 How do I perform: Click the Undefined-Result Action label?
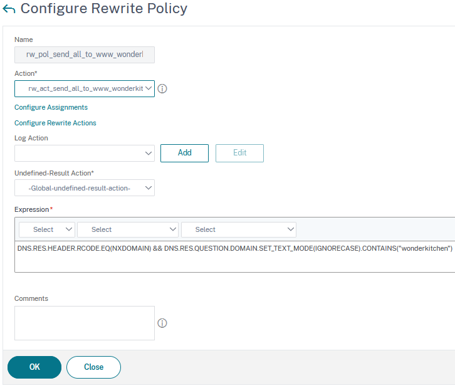(54, 173)
